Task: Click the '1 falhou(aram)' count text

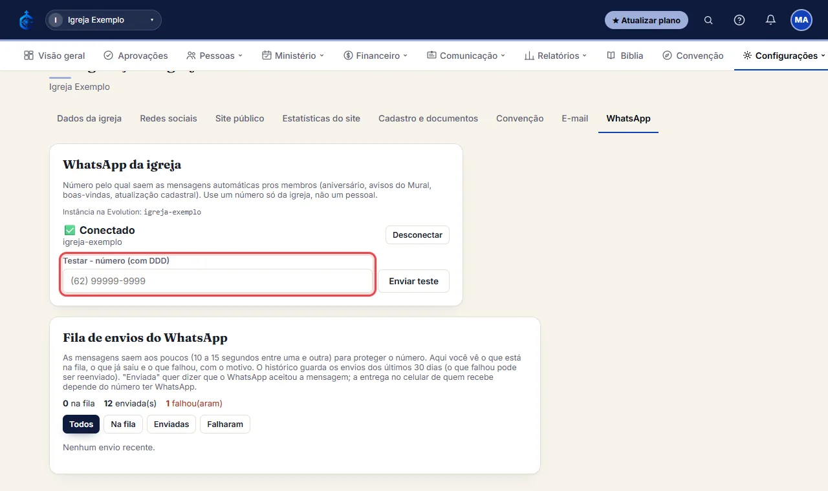Action: click(x=194, y=404)
